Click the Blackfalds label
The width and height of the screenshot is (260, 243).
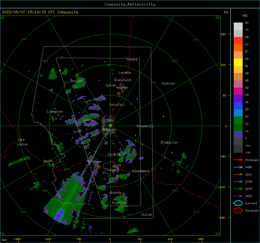pos(123,80)
